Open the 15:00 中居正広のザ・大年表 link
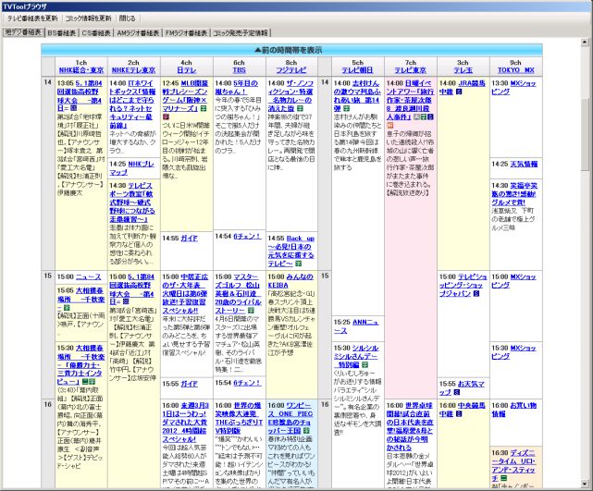 pos(185,293)
